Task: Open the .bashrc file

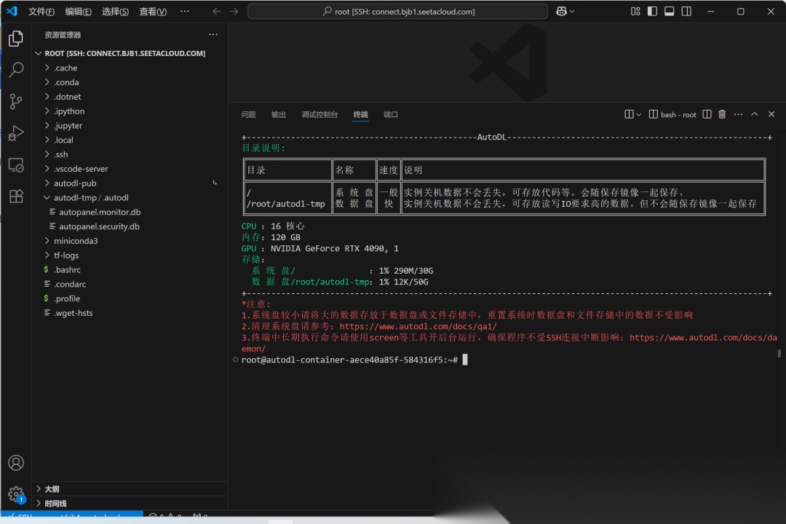Action: [130, 270]
